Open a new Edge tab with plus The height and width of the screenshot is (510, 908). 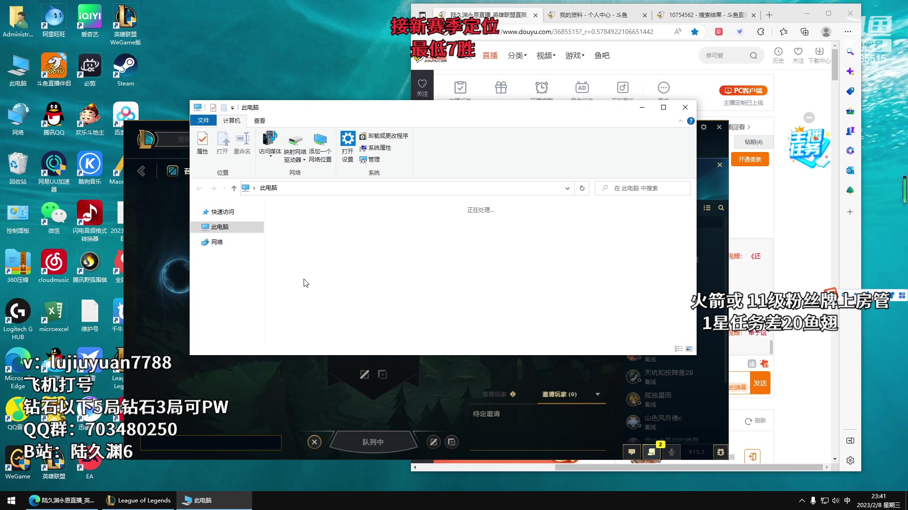[x=769, y=15]
